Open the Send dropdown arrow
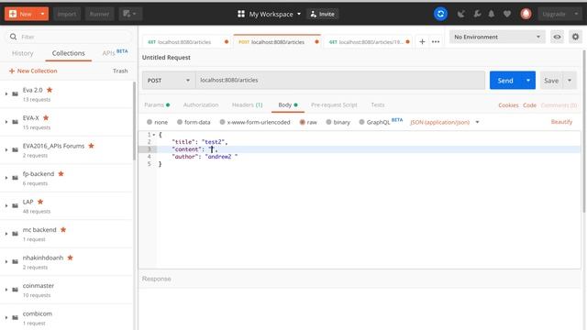 tap(528, 81)
